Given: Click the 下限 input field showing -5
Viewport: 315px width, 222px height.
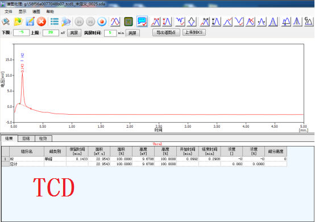Looking at the screenshot, I should (x=21, y=33).
